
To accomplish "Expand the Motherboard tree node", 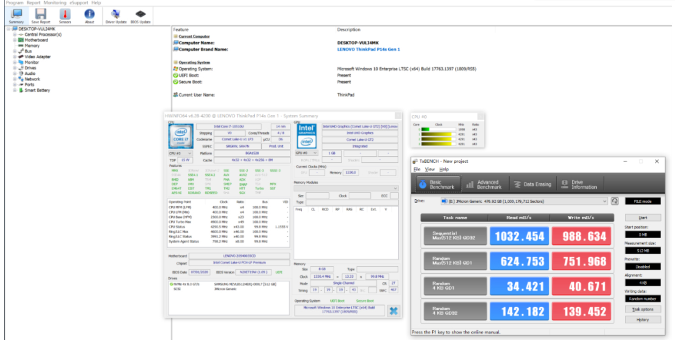I will coord(15,40).
